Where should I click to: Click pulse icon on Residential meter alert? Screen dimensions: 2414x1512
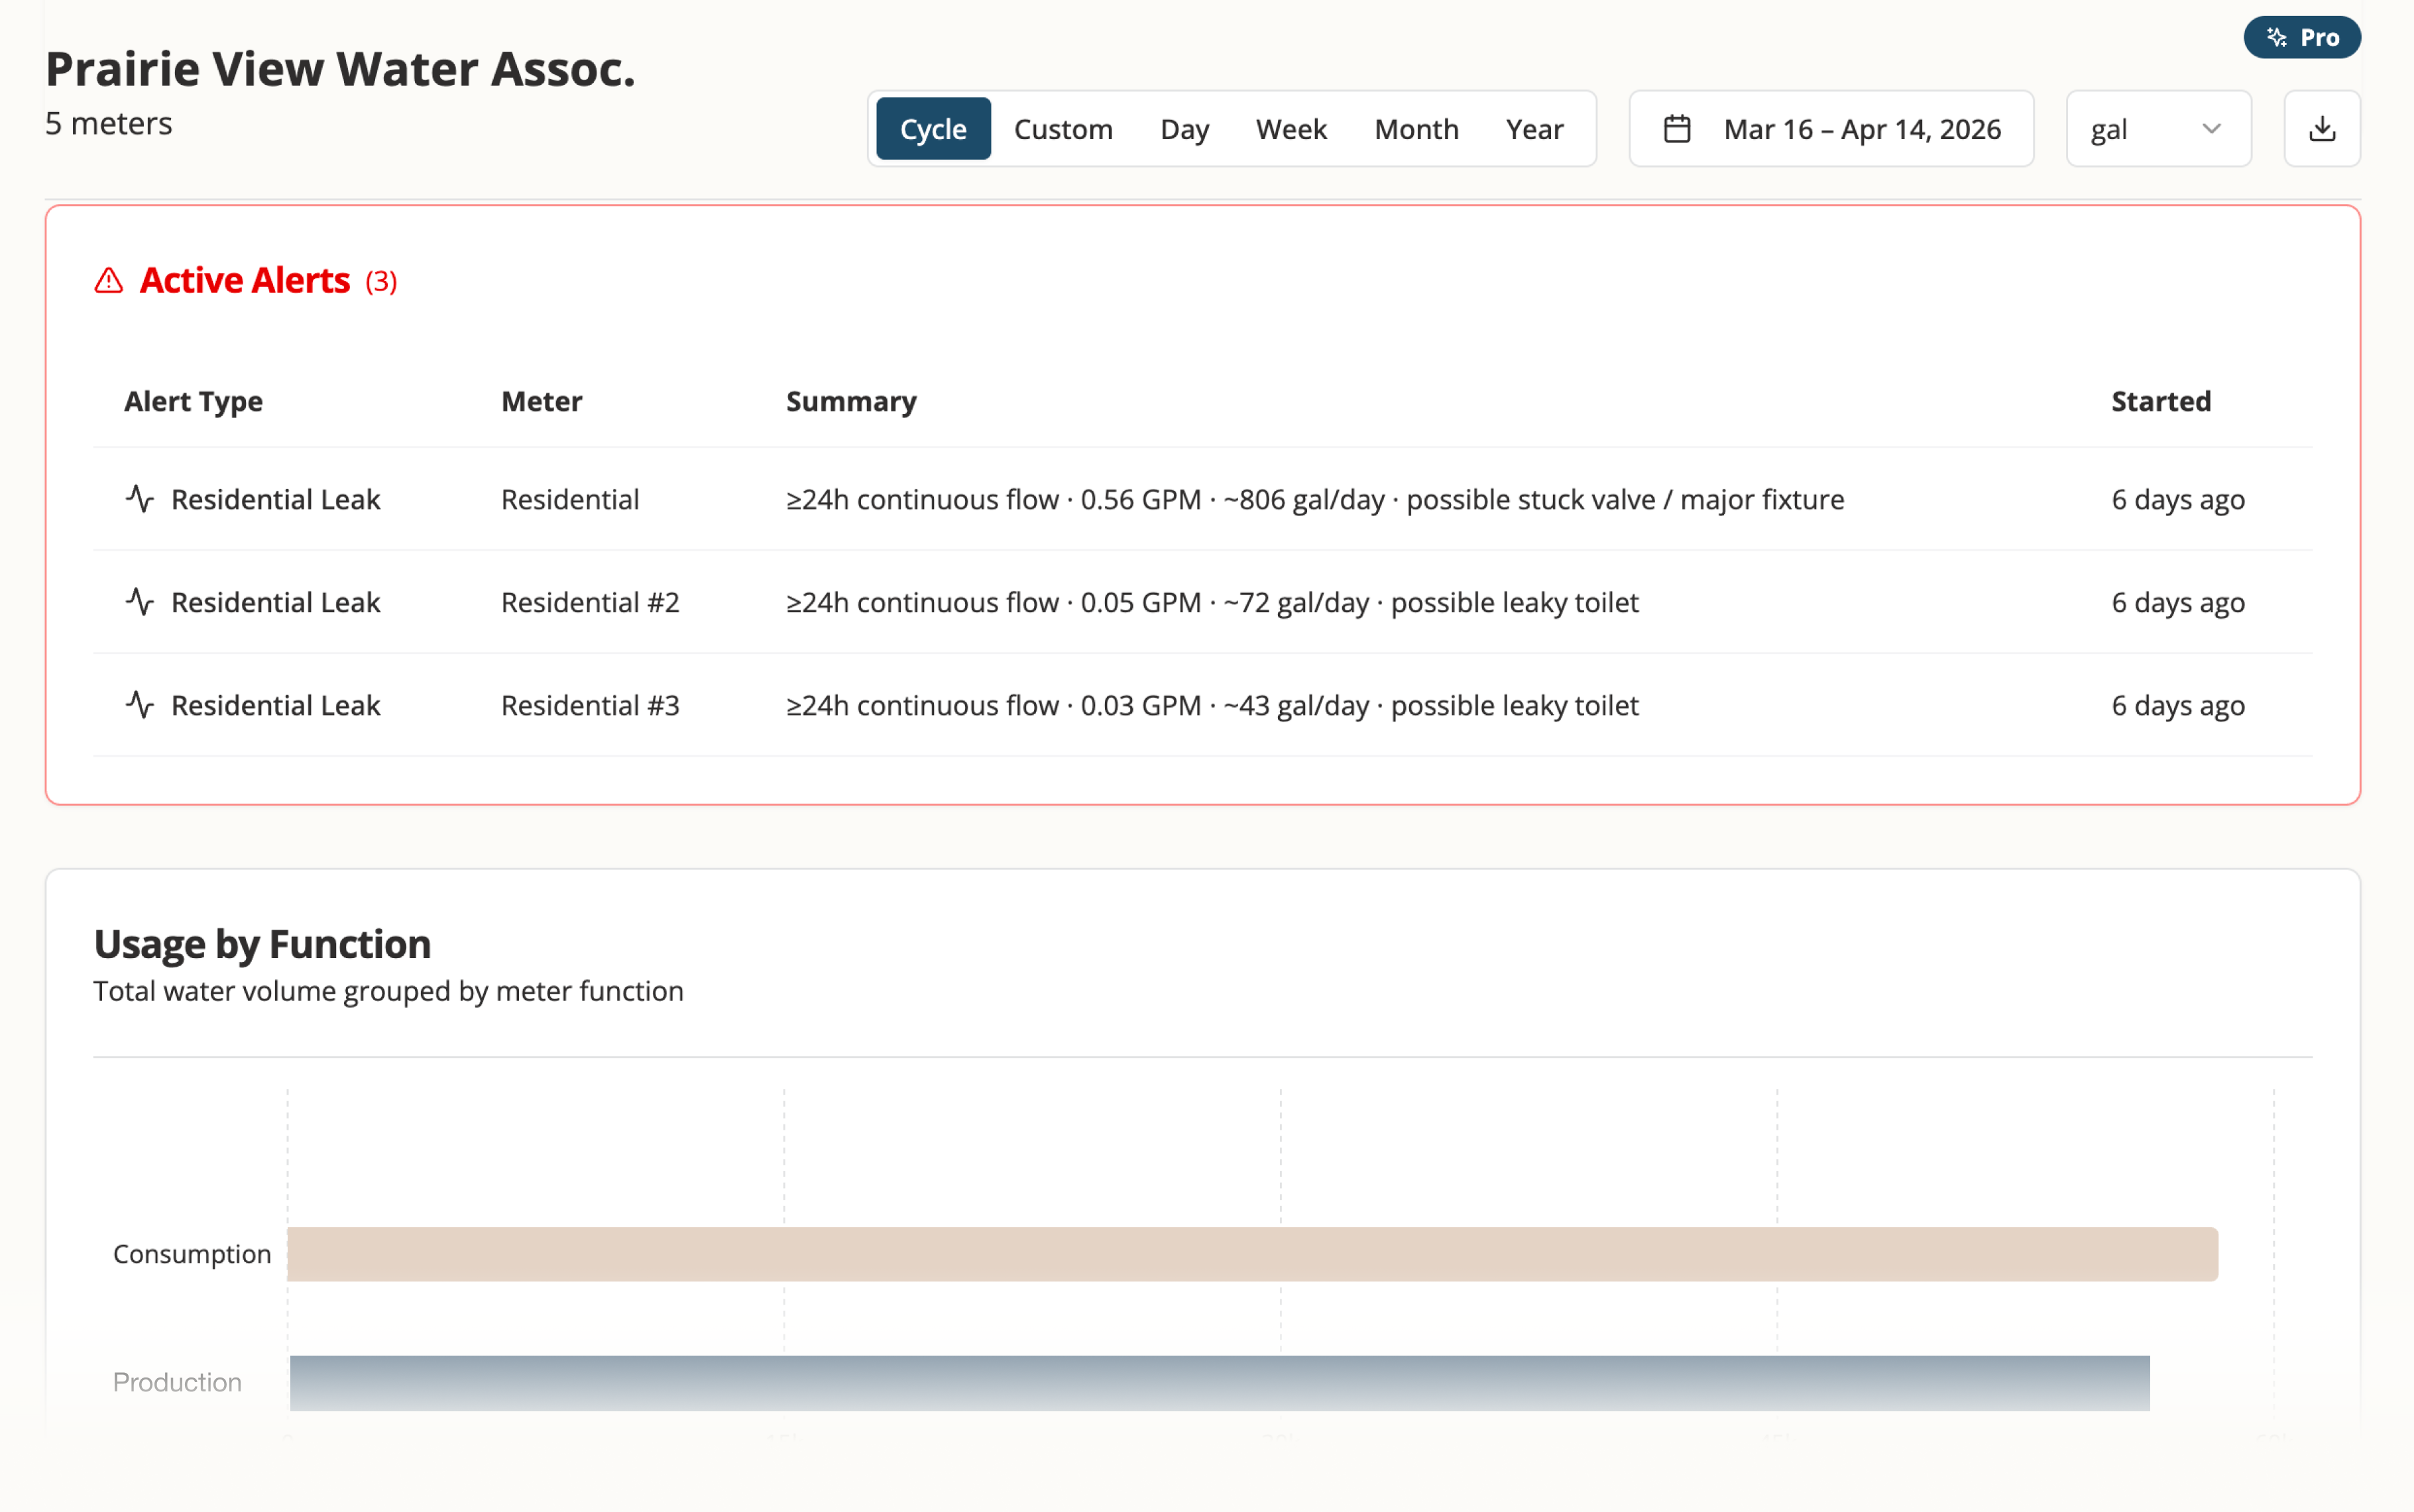pos(140,498)
